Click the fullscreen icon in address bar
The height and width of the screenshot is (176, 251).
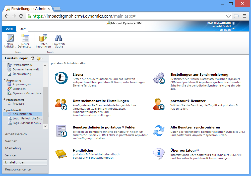click(236, 16)
